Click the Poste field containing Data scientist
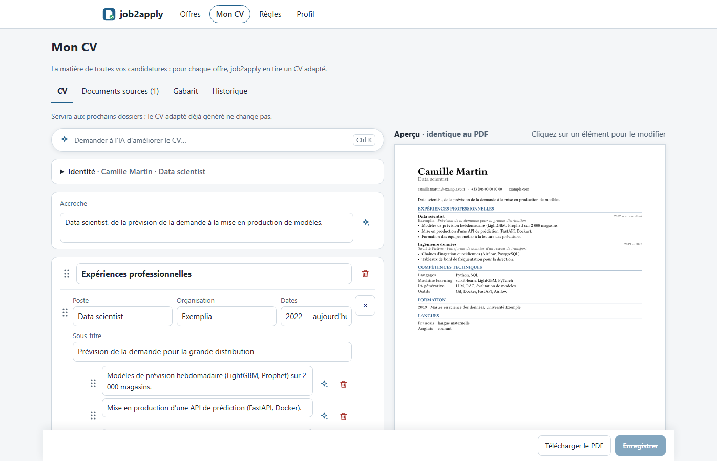 coord(122,316)
